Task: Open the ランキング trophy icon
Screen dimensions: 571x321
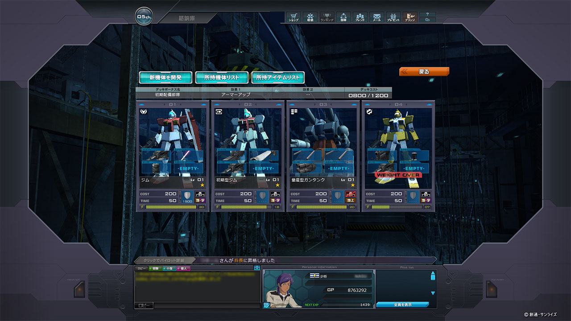Action: tap(327, 17)
